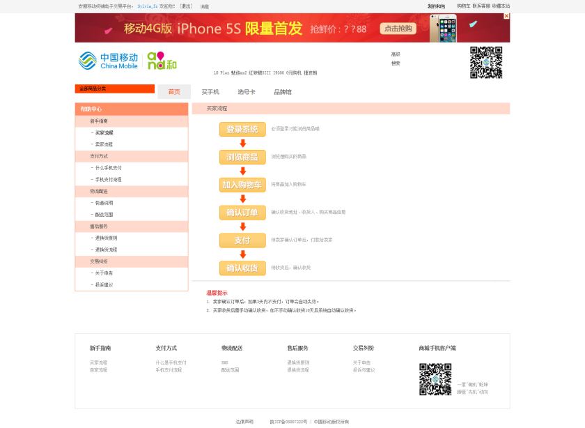Open 退换货流程 in help sidebar
The height and width of the screenshot is (428, 585).
(x=106, y=250)
